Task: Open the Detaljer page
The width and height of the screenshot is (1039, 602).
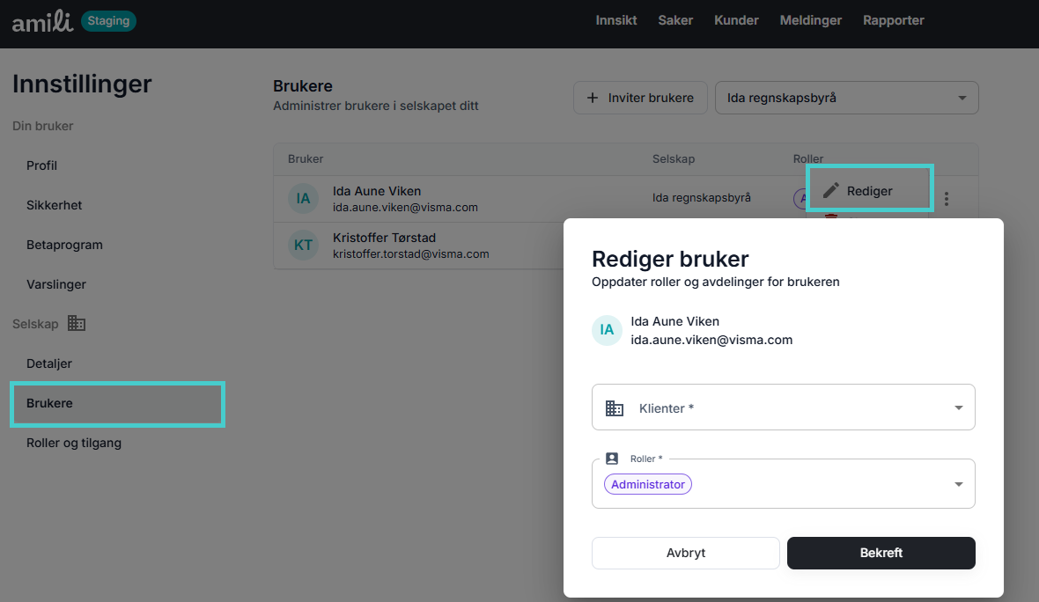Action: pos(49,363)
